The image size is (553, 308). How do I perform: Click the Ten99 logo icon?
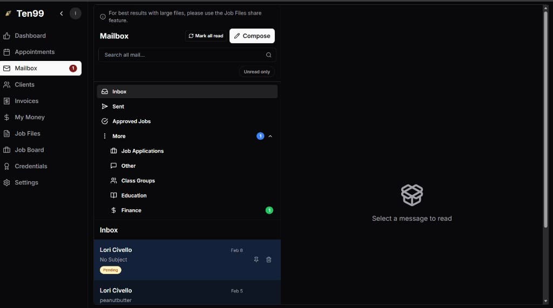(x=8, y=13)
